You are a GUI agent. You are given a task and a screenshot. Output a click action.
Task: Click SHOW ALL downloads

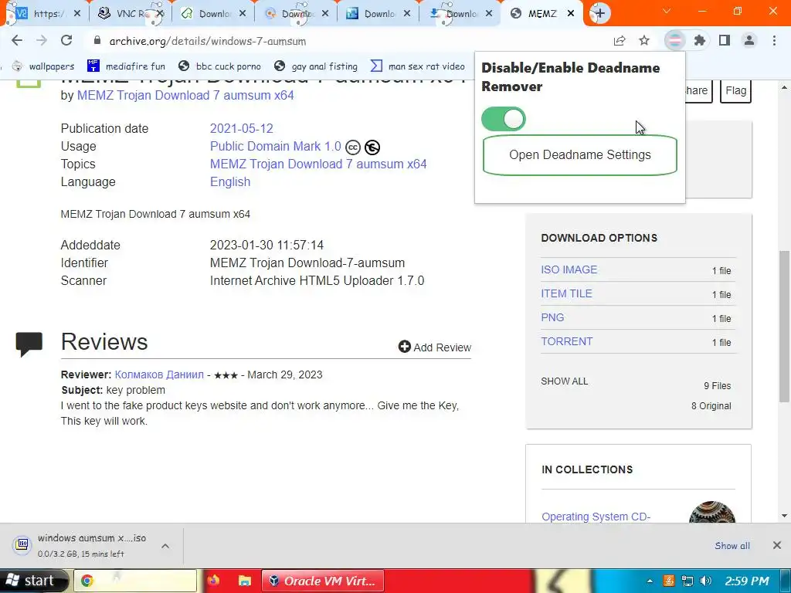pyautogui.click(x=564, y=381)
